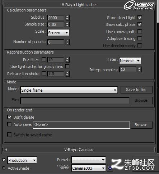
Task: Increase Subdivs with the spinner arrows
Action: click(x=67, y=17)
